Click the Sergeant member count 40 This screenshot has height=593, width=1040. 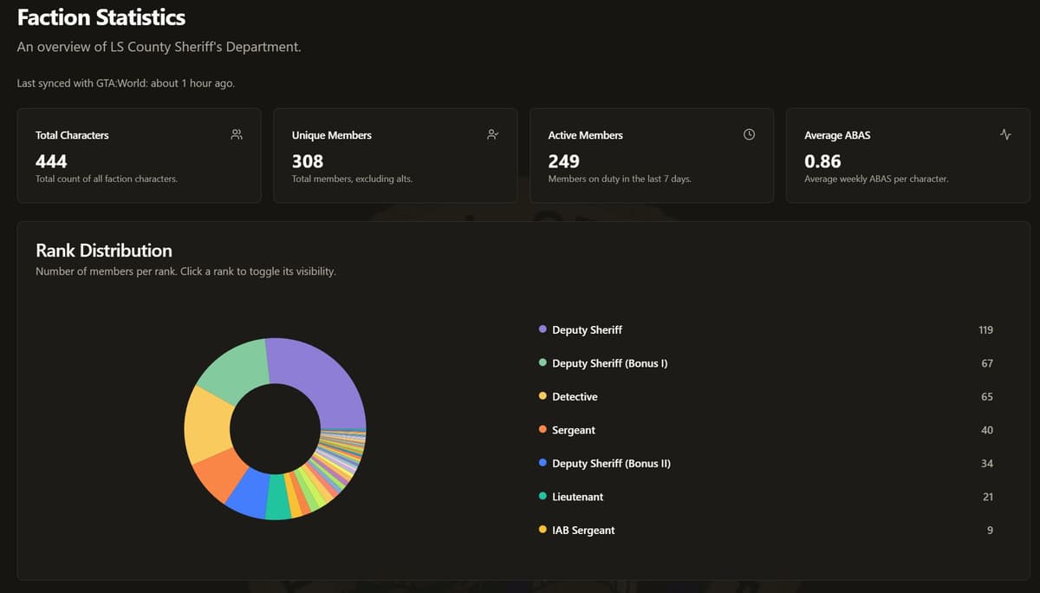point(987,429)
